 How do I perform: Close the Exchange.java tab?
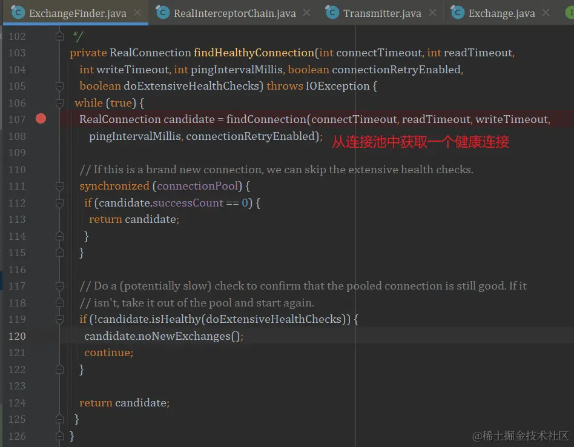coord(546,13)
